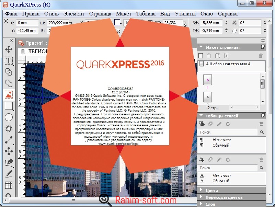Click Y+ offset field -0,719 mm
The width and height of the screenshot is (275, 207).
211,31
